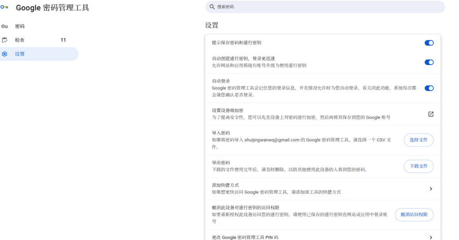Click the 下载的文件使用完毕后 description text
Image resolution: width=459 pixels, height=240 pixels.
[x=290, y=170]
